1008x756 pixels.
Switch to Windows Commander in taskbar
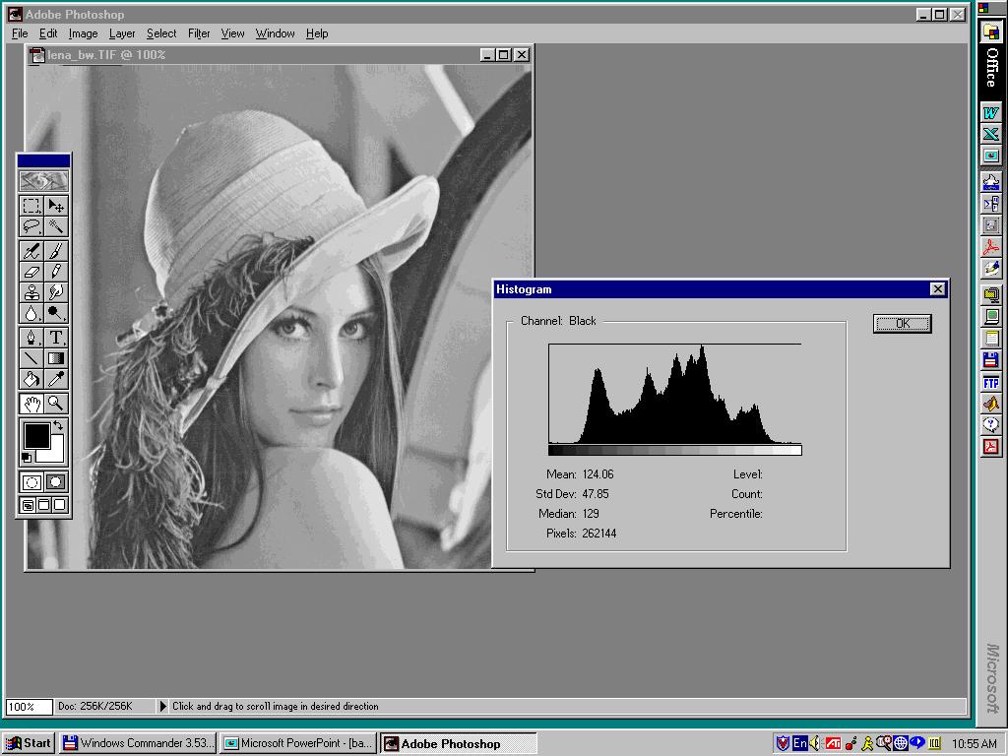point(138,743)
